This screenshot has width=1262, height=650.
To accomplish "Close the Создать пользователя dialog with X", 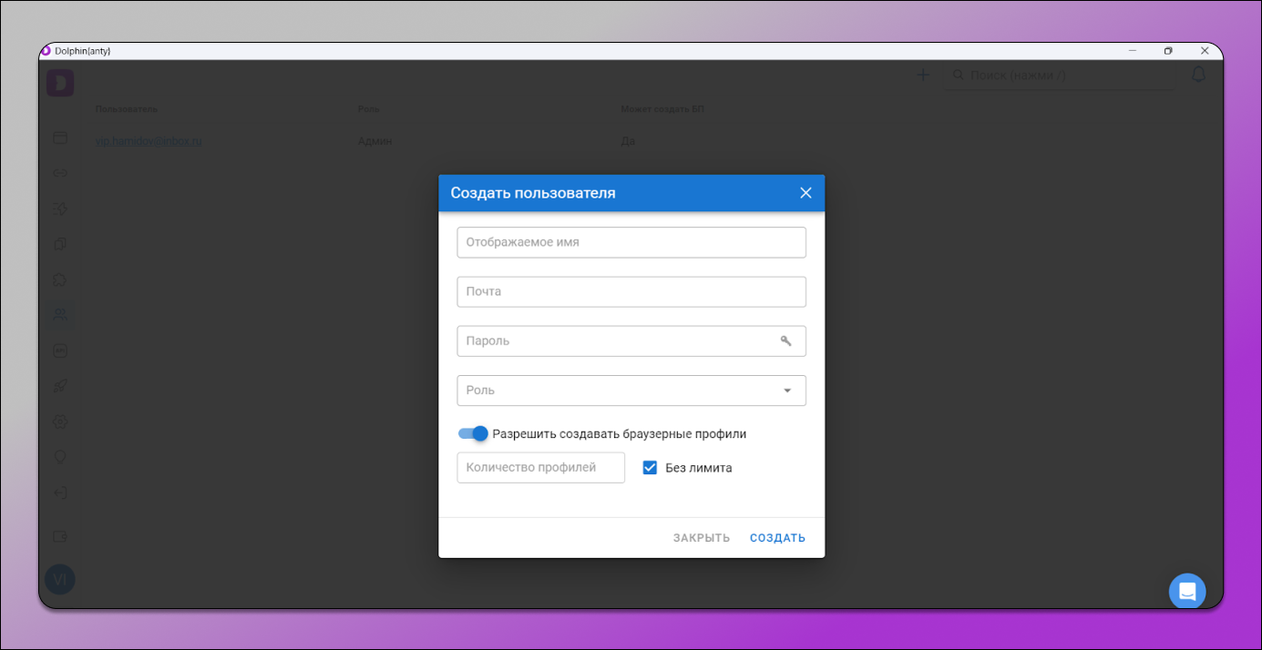I will point(805,193).
